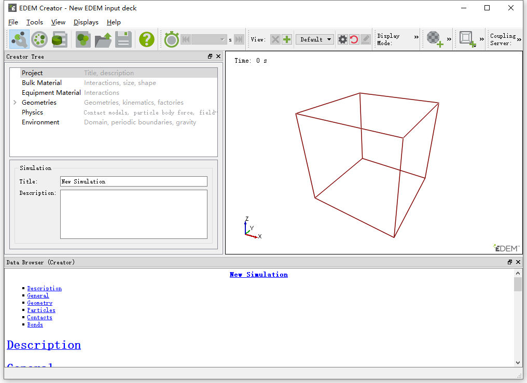Click the Data Browser scrollbar thumb
Viewport: 527px width, 383px height.
click(x=518, y=285)
